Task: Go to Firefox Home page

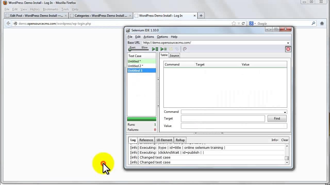Action: [x=322, y=23]
